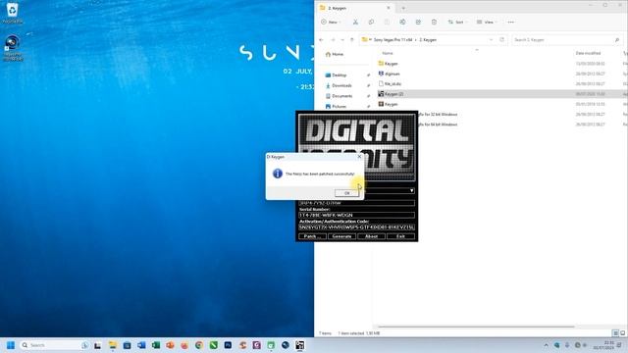
Task: Close the D Keygen message dialog
Action: point(359,157)
